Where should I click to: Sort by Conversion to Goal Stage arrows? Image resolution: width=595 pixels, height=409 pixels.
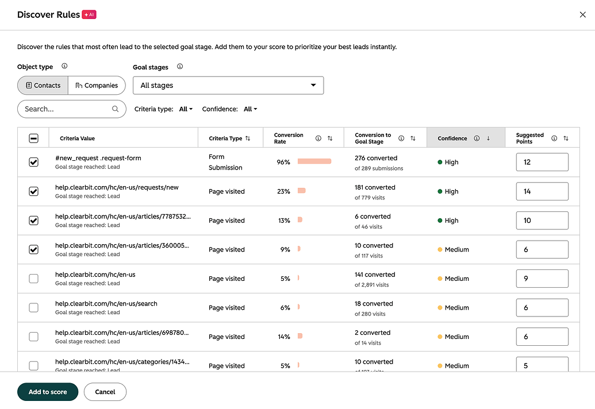pos(413,138)
